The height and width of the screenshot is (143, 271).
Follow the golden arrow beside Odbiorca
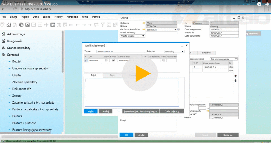tap(144, 23)
